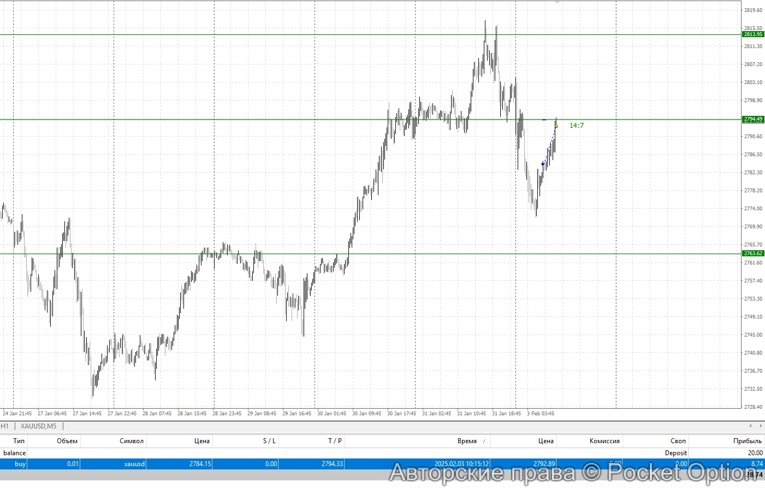Click the Объем column header
The height and width of the screenshot is (488, 765).
[x=67, y=441]
